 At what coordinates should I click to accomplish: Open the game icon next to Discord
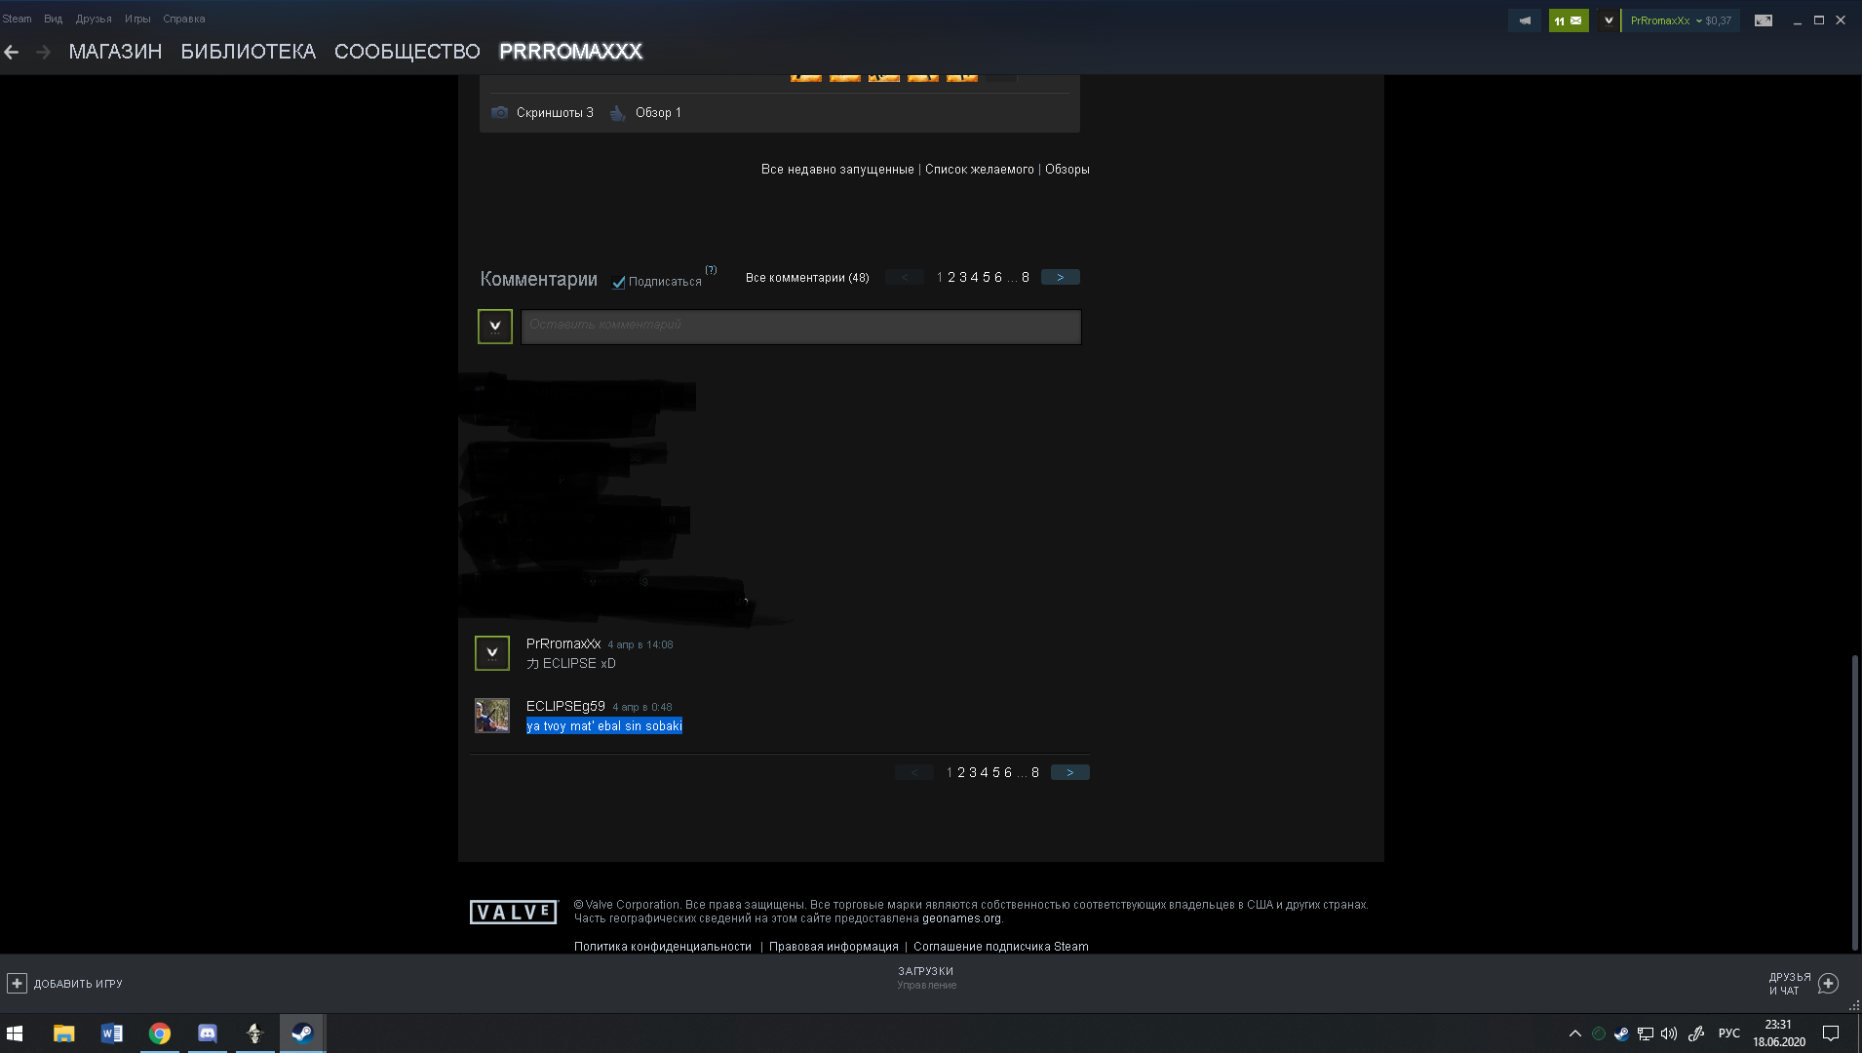click(255, 1033)
